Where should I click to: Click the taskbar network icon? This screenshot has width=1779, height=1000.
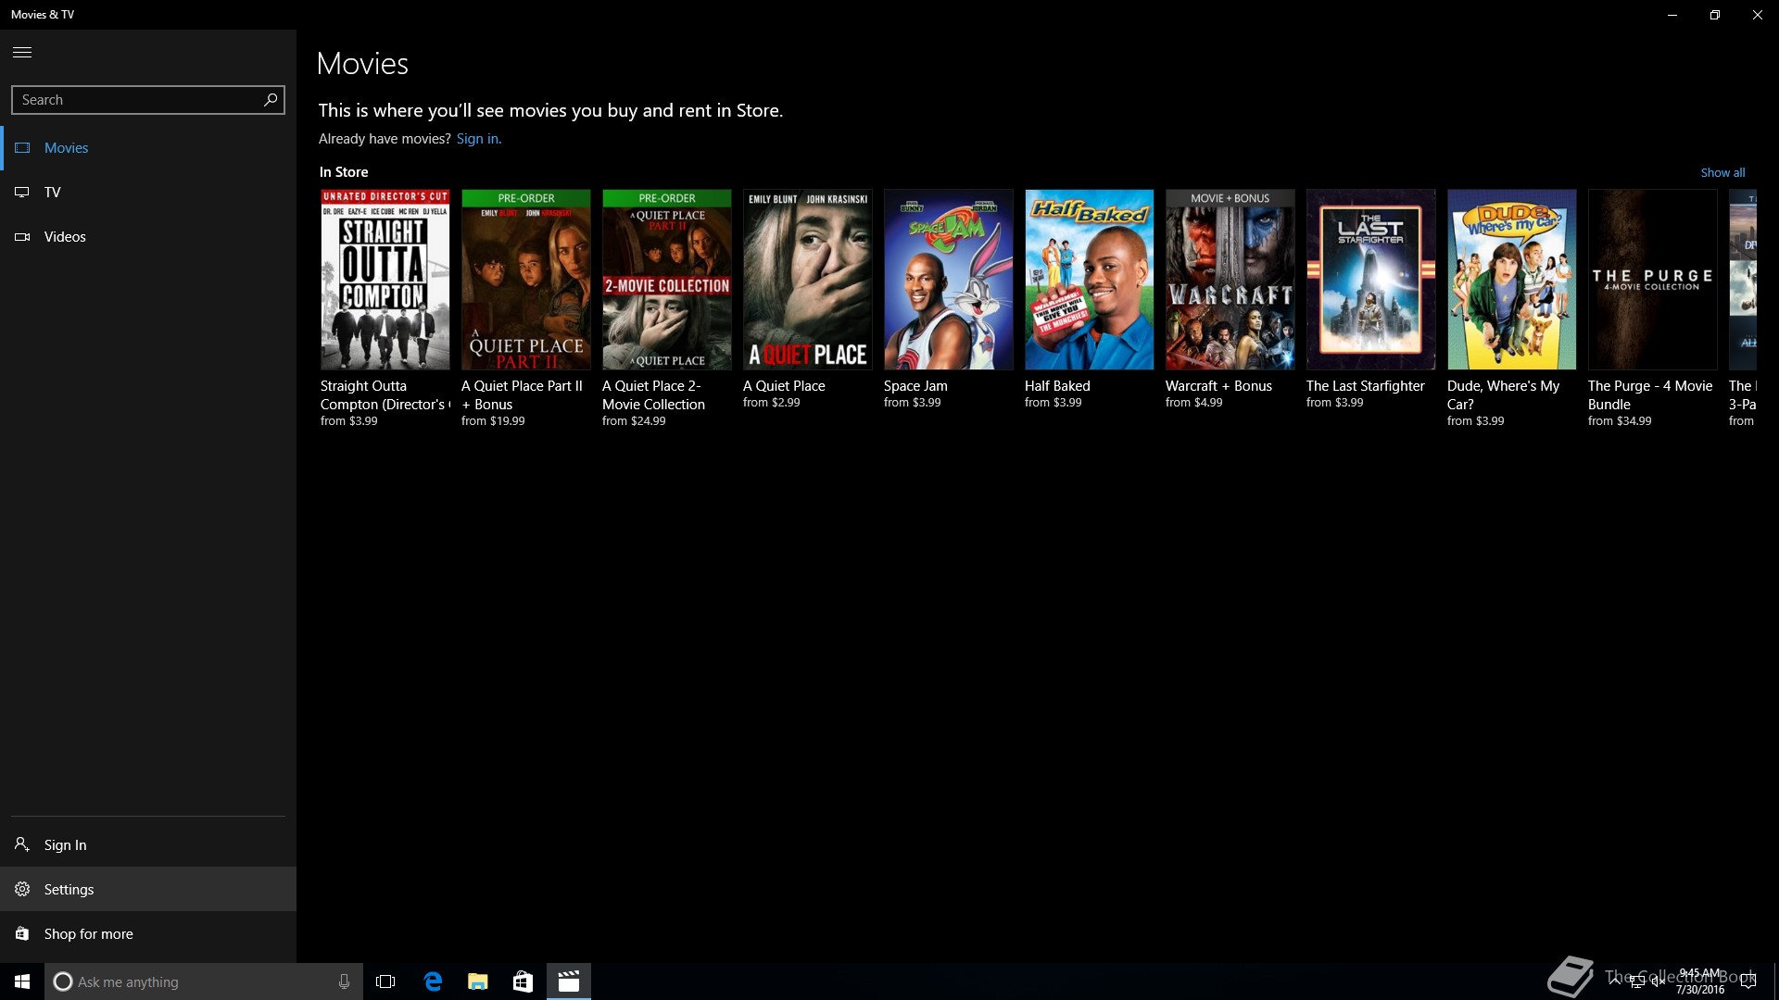(x=1636, y=982)
